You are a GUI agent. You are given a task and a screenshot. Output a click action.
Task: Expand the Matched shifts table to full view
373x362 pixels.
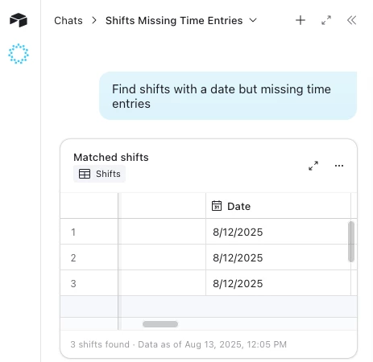[313, 166]
